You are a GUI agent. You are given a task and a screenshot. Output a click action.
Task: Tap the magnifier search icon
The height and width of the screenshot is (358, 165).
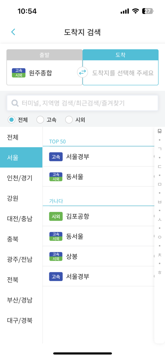15,103
